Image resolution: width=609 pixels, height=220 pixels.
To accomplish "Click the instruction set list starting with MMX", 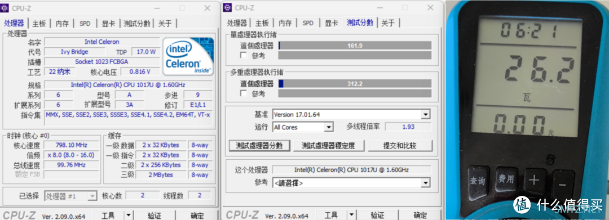I will (128, 118).
